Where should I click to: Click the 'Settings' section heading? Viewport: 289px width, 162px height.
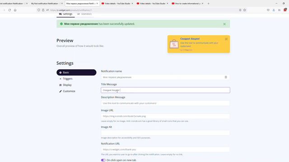pos(65,63)
